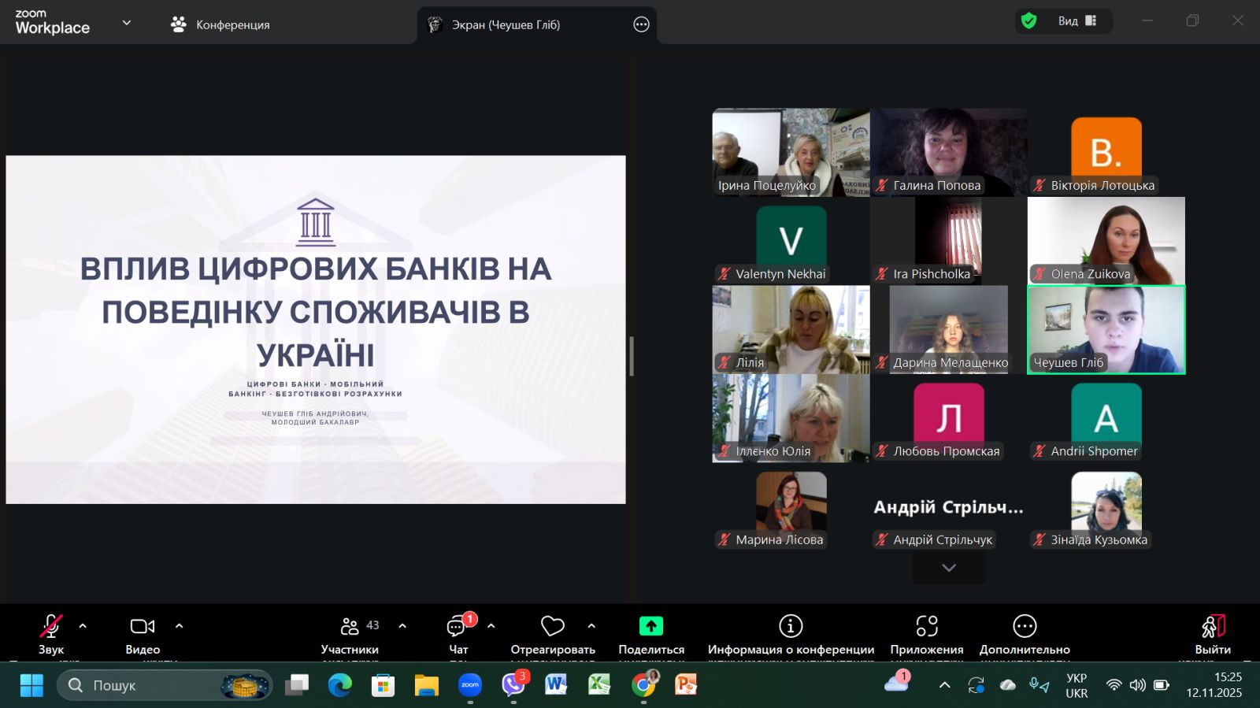Leave the meeting with Выйти button
This screenshot has height=708, width=1260.
(x=1212, y=634)
